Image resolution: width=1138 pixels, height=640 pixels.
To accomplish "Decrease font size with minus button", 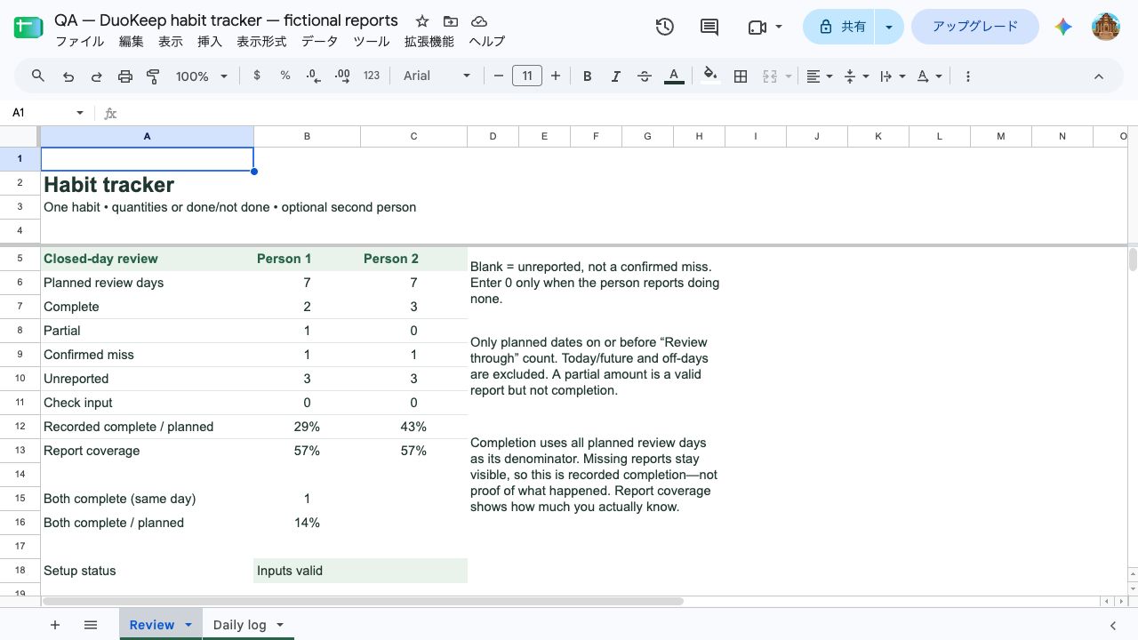I will (499, 76).
